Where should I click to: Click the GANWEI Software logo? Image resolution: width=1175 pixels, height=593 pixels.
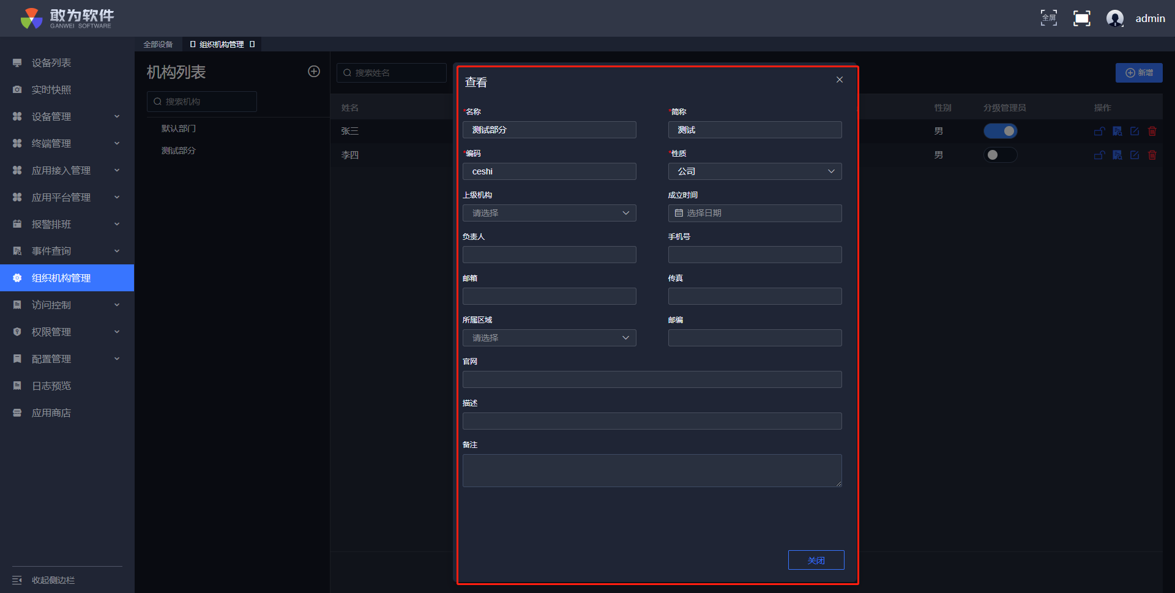coord(67,18)
